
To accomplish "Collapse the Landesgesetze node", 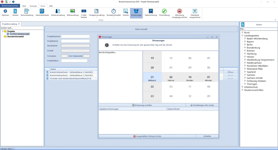I will (x=242, y=35).
